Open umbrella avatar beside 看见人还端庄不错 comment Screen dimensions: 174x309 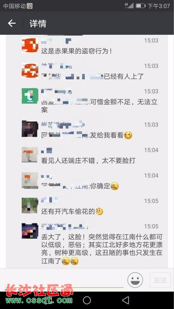click(x=30, y=155)
